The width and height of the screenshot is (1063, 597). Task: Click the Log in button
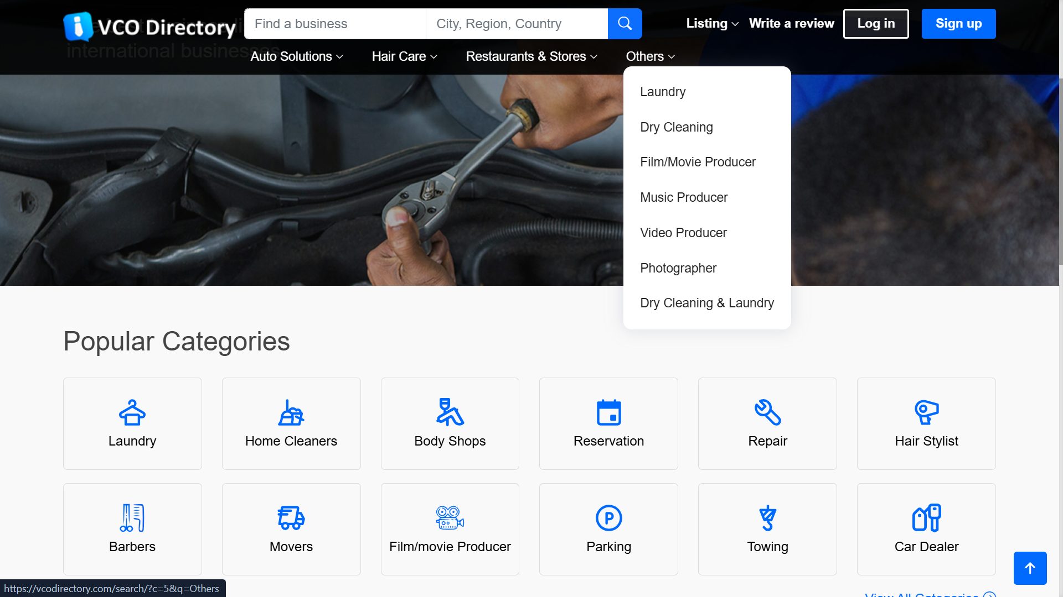tap(876, 24)
